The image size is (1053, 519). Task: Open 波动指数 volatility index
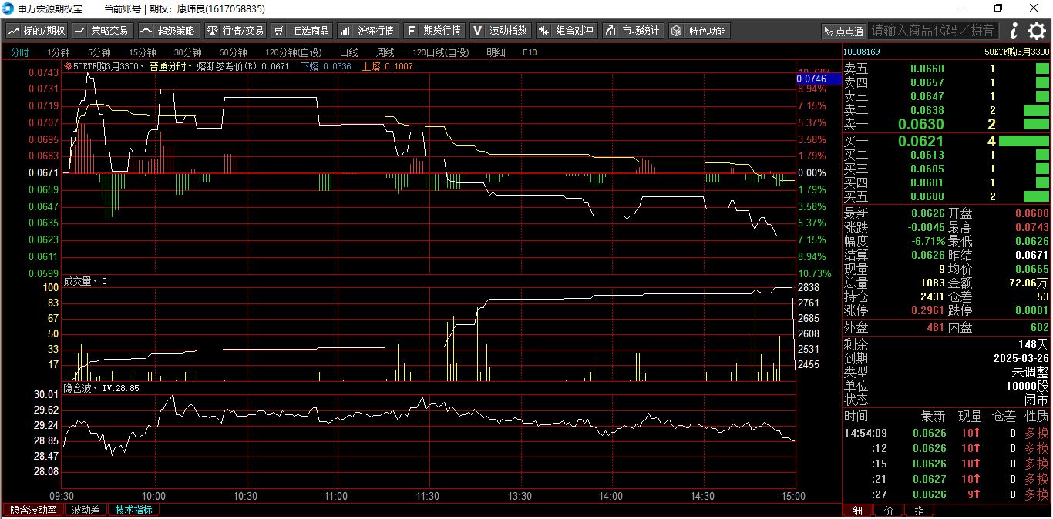point(500,31)
